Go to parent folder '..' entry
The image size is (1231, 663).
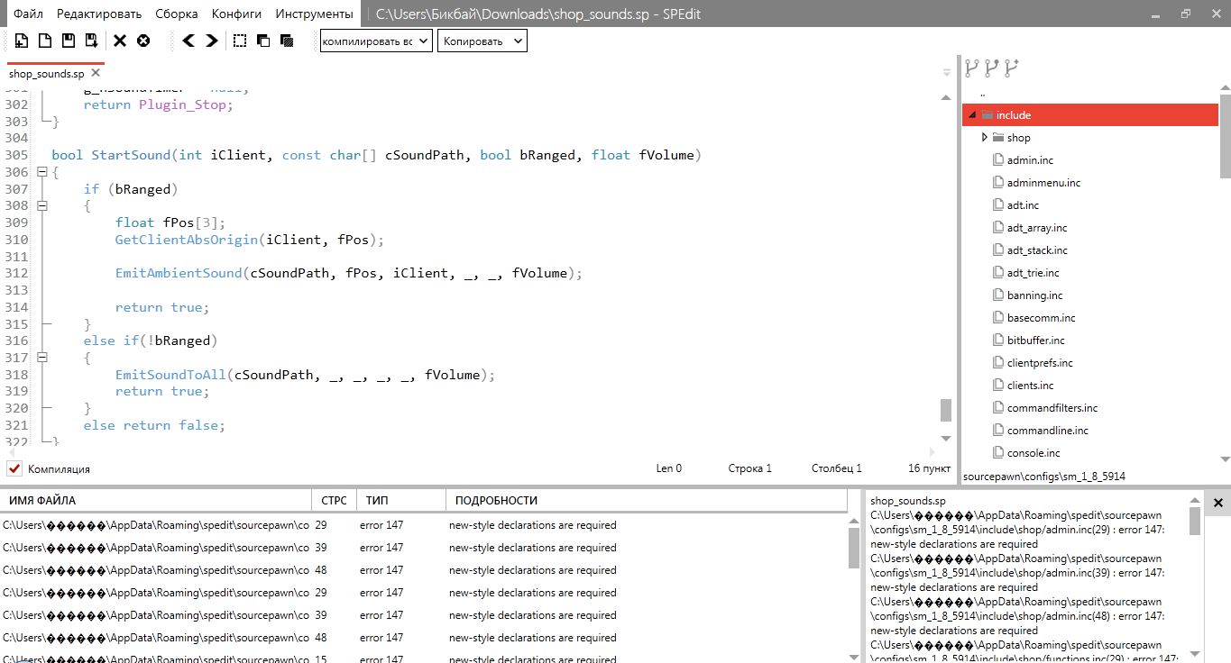tap(982, 93)
